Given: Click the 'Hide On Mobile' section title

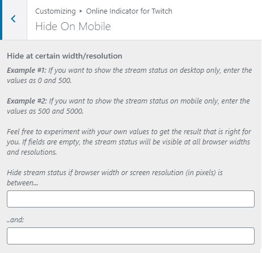Looking at the screenshot, I should click(x=73, y=26).
